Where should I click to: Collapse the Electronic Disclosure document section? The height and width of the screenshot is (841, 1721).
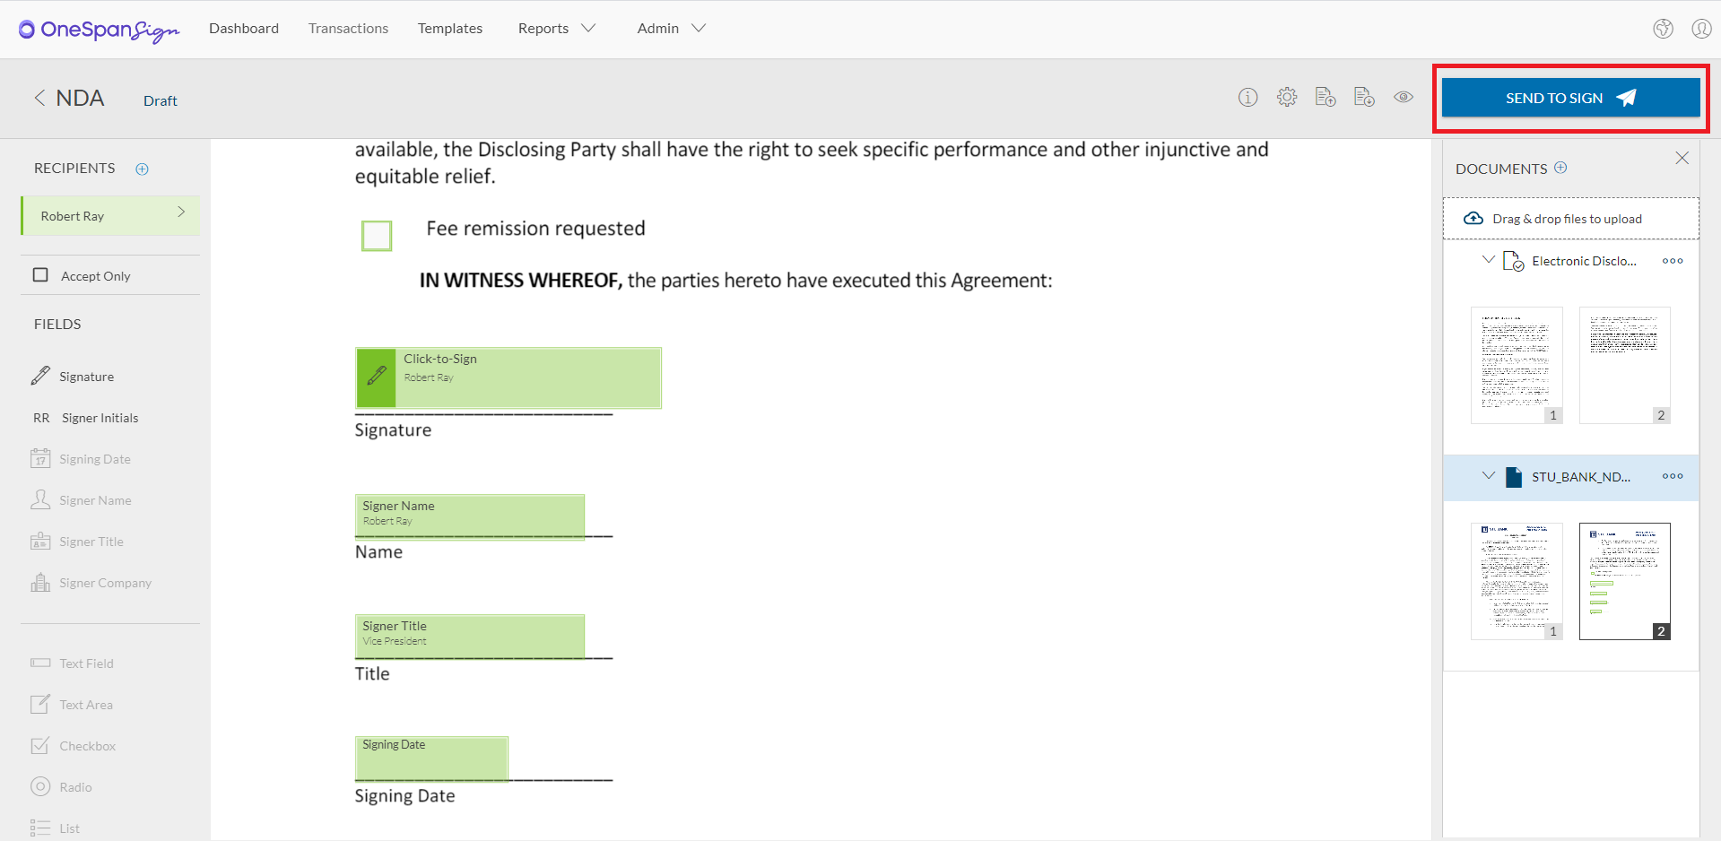(1489, 260)
